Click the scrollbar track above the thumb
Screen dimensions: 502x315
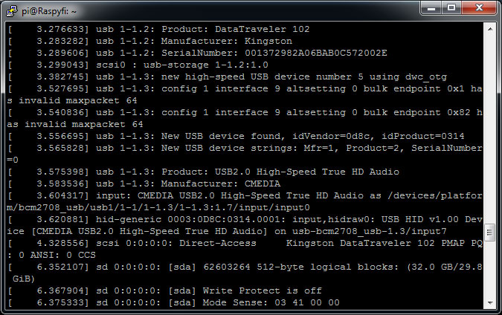point(490,128)
